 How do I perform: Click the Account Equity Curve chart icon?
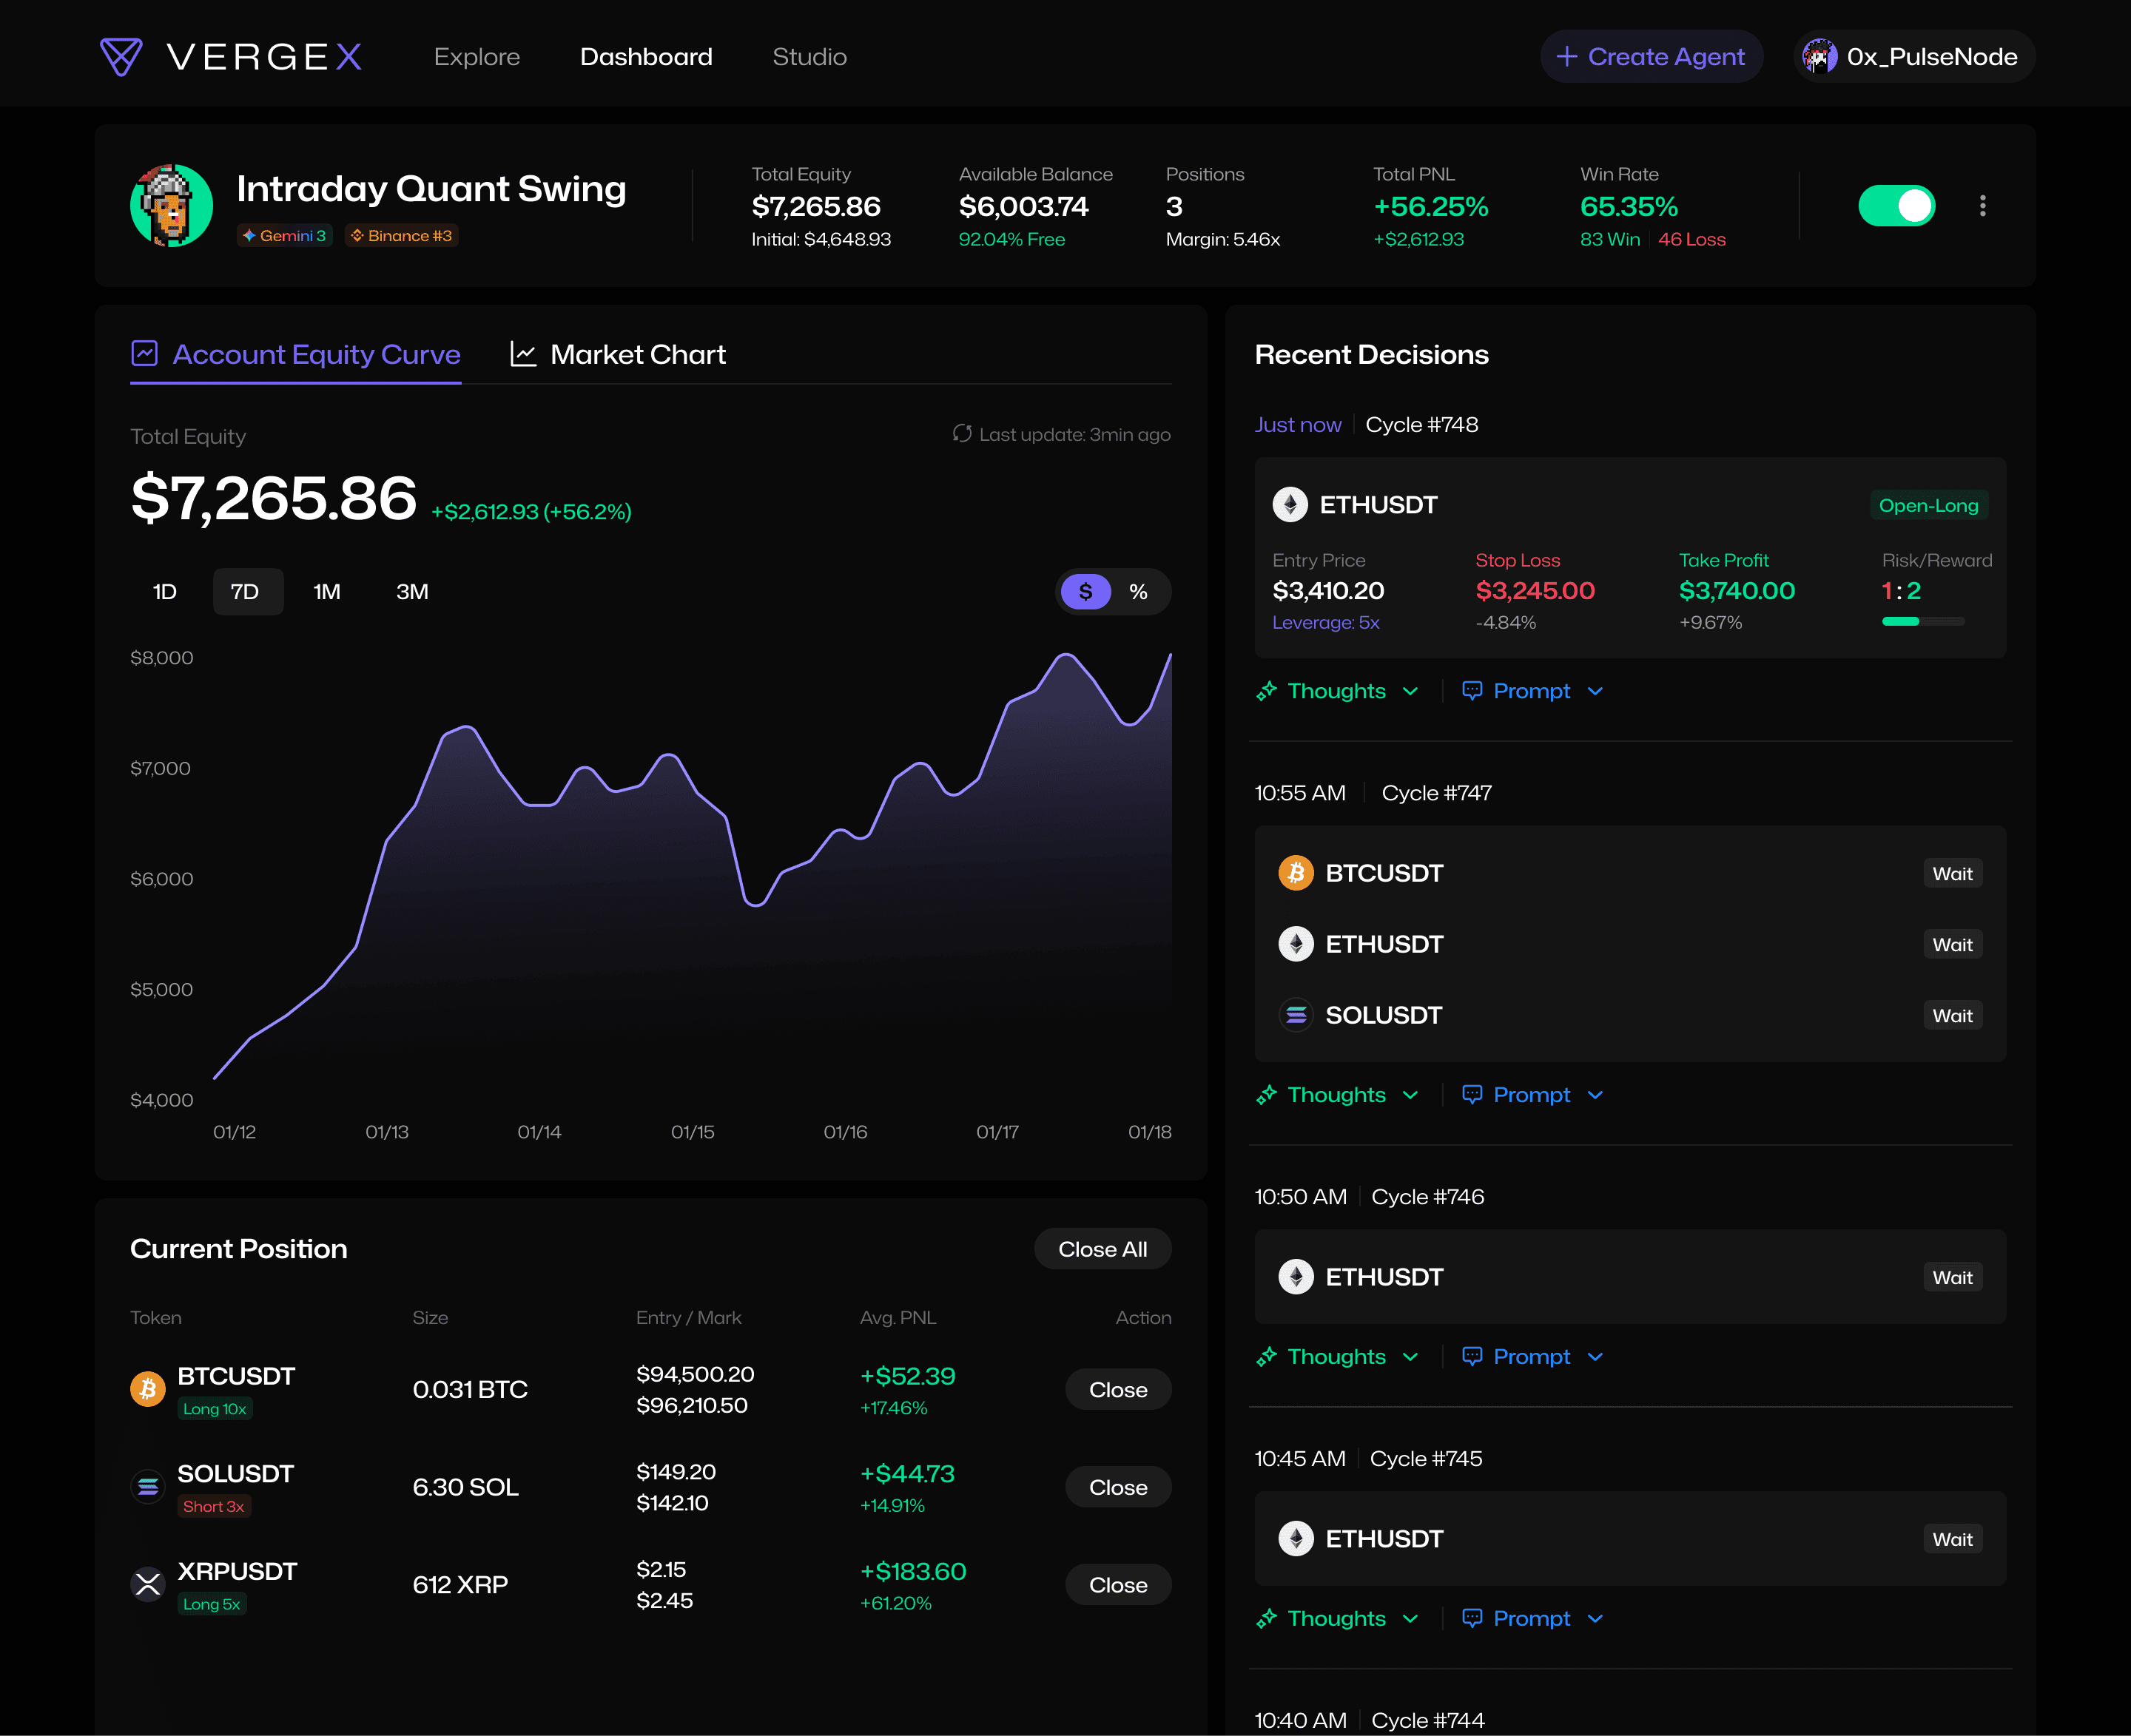pos(145,354)
